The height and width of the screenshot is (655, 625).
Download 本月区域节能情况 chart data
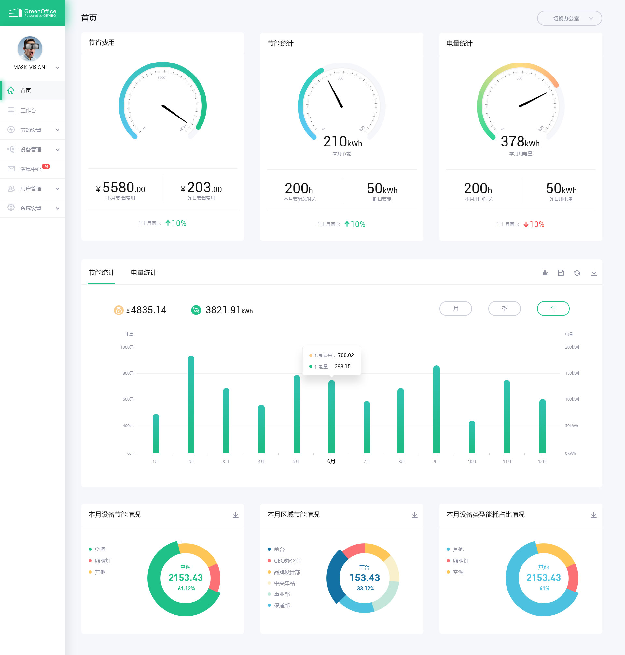414,515
